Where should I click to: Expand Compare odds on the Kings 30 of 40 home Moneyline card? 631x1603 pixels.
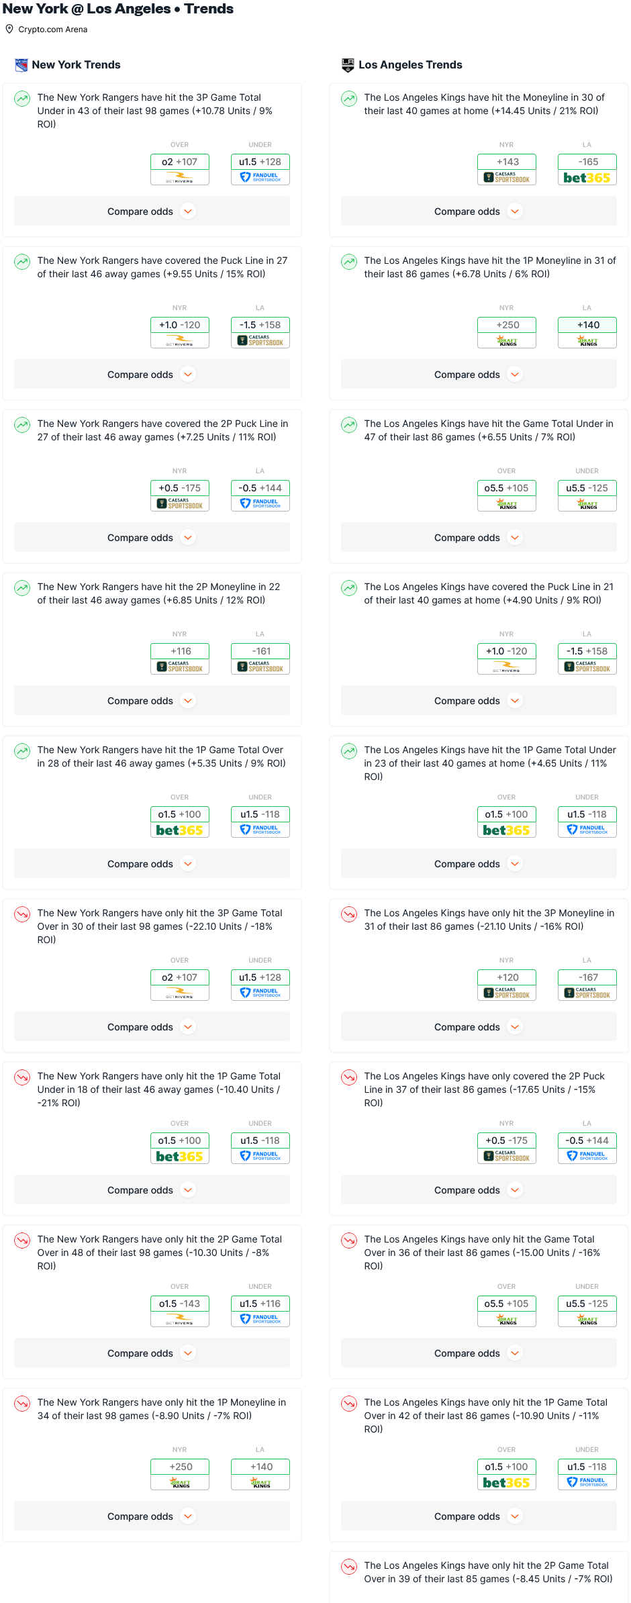pos(479,211)
